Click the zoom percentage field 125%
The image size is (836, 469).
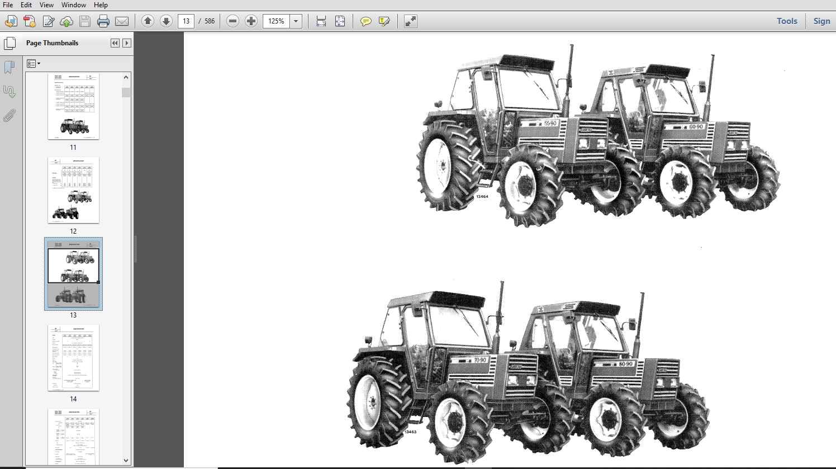click(x=277, y=21)
